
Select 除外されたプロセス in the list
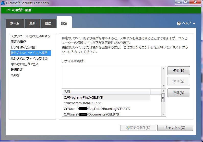25,64
